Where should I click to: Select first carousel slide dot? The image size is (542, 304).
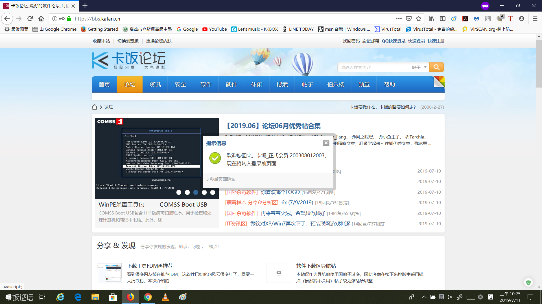tap(179, 192)
